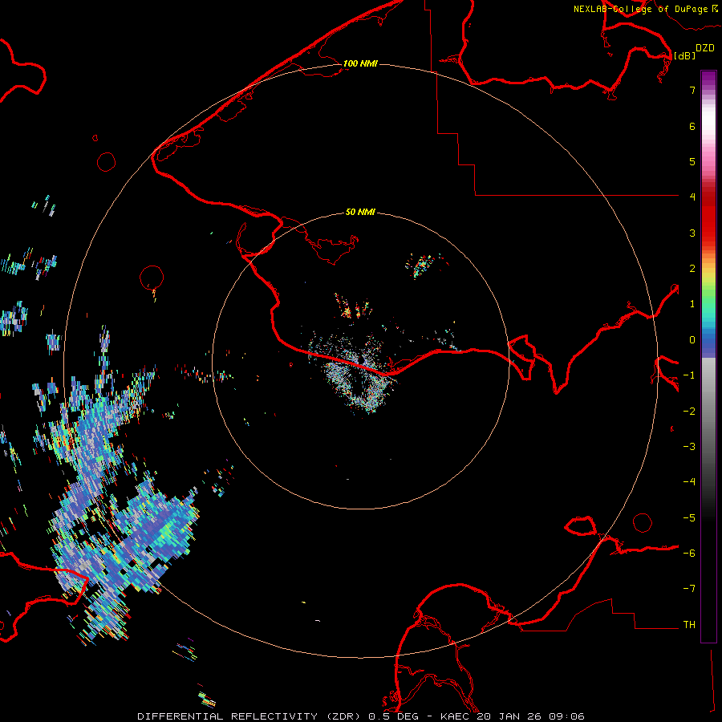
Task: Click the color scale value 6
Action: pyautogui.click(x=692, y=126)
